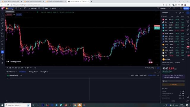The width and height of the screenshot is (190, 107).
Task: Select the ruler measure tool
Action: (x=2, y=41)
